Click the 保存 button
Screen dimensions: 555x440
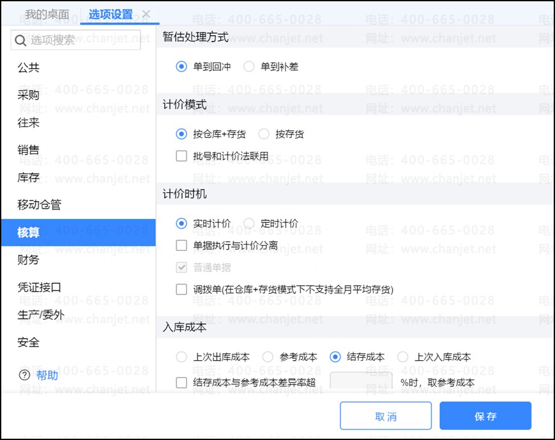[485, 416]
